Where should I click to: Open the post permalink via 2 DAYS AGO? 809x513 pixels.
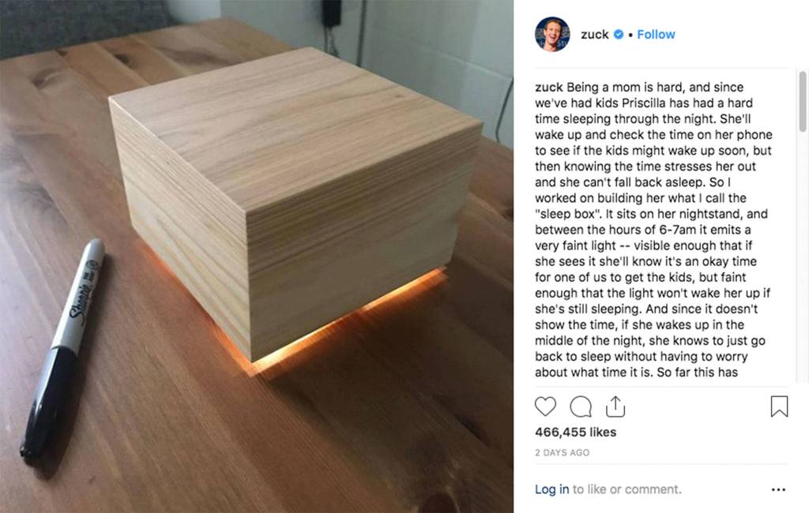click(x=563, y=453)
